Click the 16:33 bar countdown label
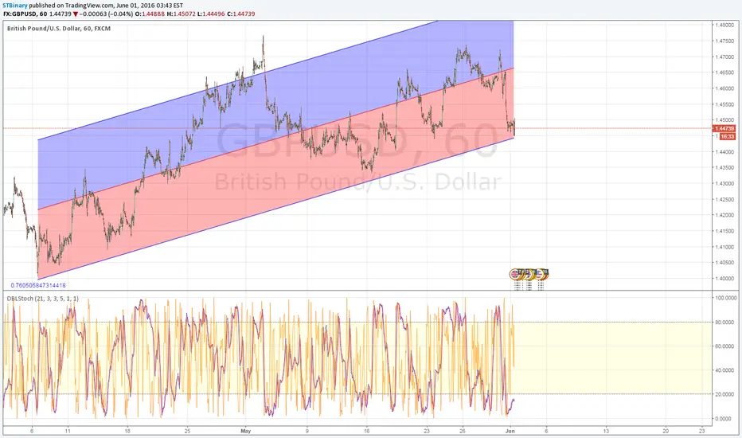 [728, 136]
